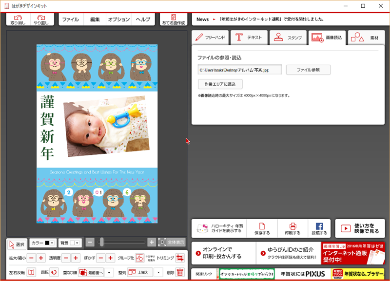390x281 pixels.
Task: Print the card using 印刷する icon
Action: tap(292, 228)
